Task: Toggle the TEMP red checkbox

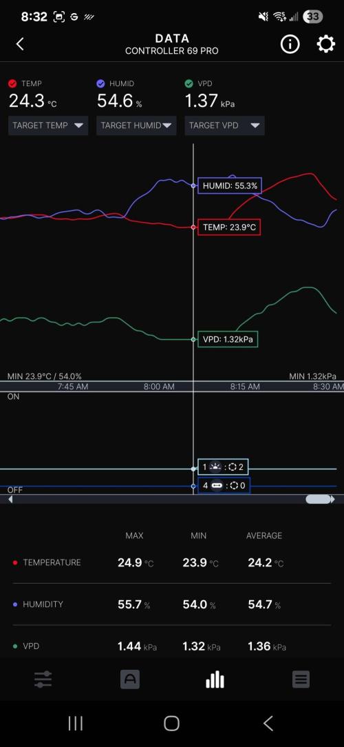Action: coord(12,83)
